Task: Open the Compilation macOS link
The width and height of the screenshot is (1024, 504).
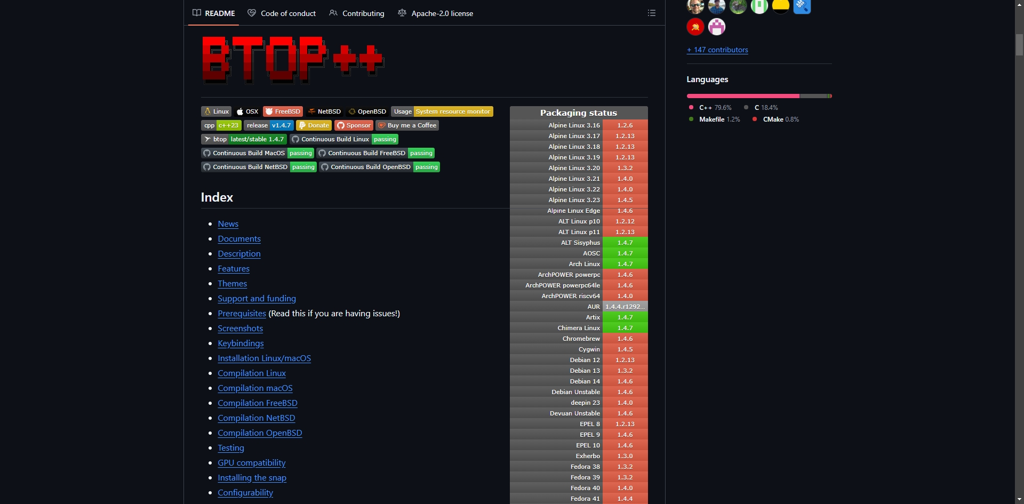Action: (255, 388)
